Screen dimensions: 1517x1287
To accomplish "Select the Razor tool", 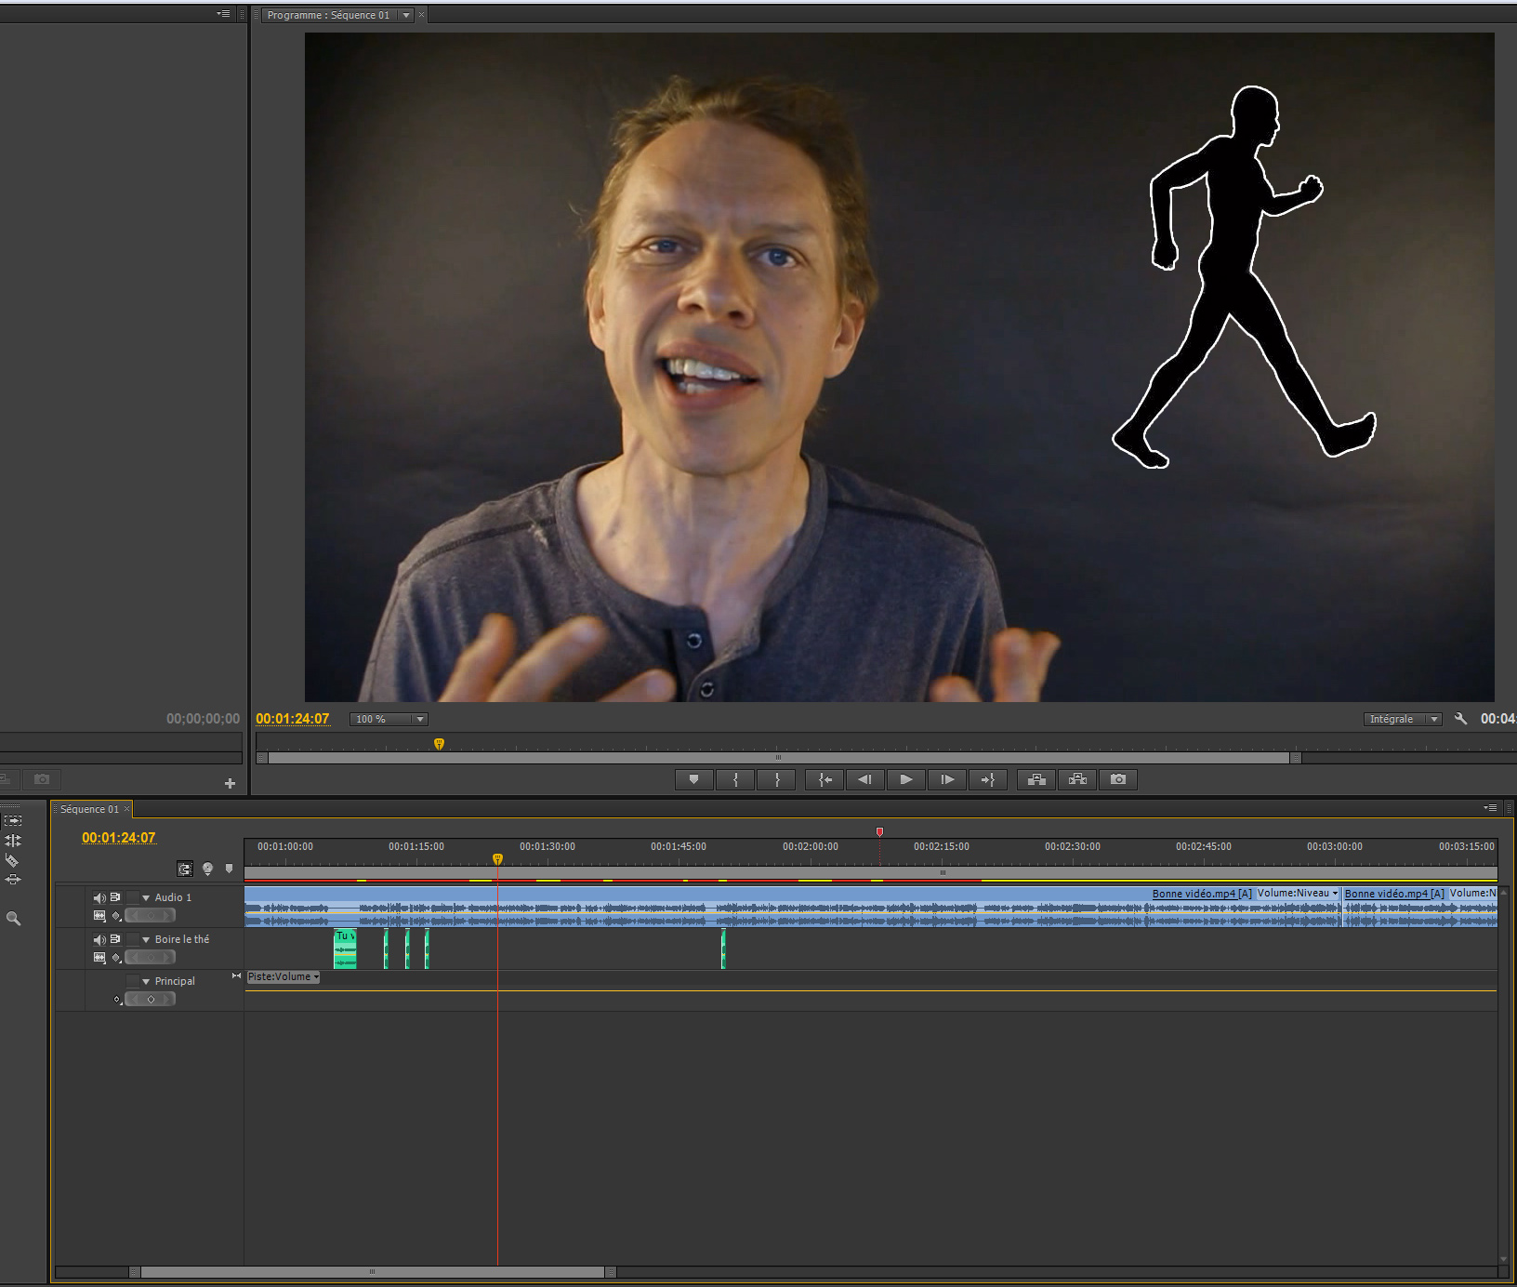I will 13,861.
